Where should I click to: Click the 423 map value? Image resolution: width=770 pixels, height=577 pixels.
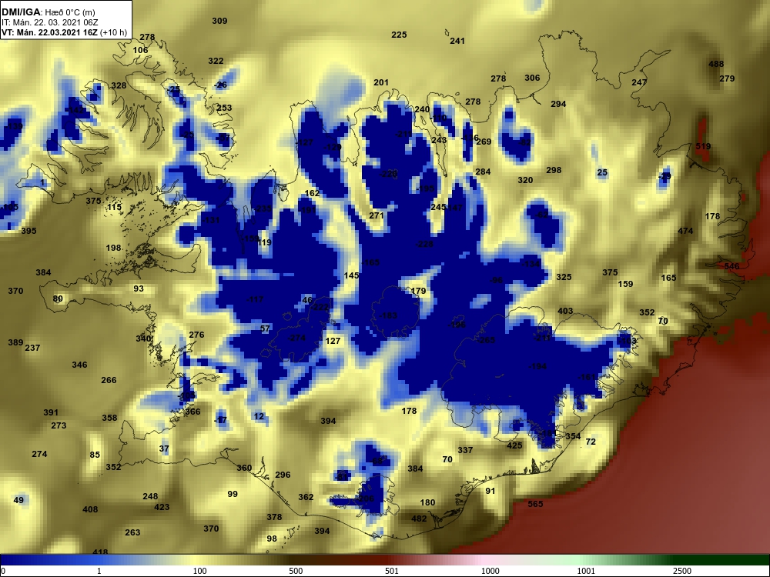[x=162, y=507]
